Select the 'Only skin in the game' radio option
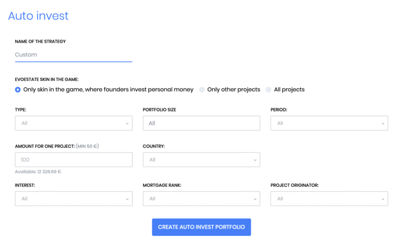 point(18,90)
